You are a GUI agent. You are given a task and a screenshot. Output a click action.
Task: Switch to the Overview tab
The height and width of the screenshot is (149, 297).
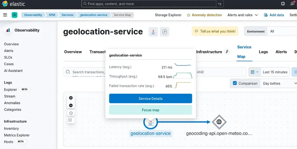click(73, 52)
